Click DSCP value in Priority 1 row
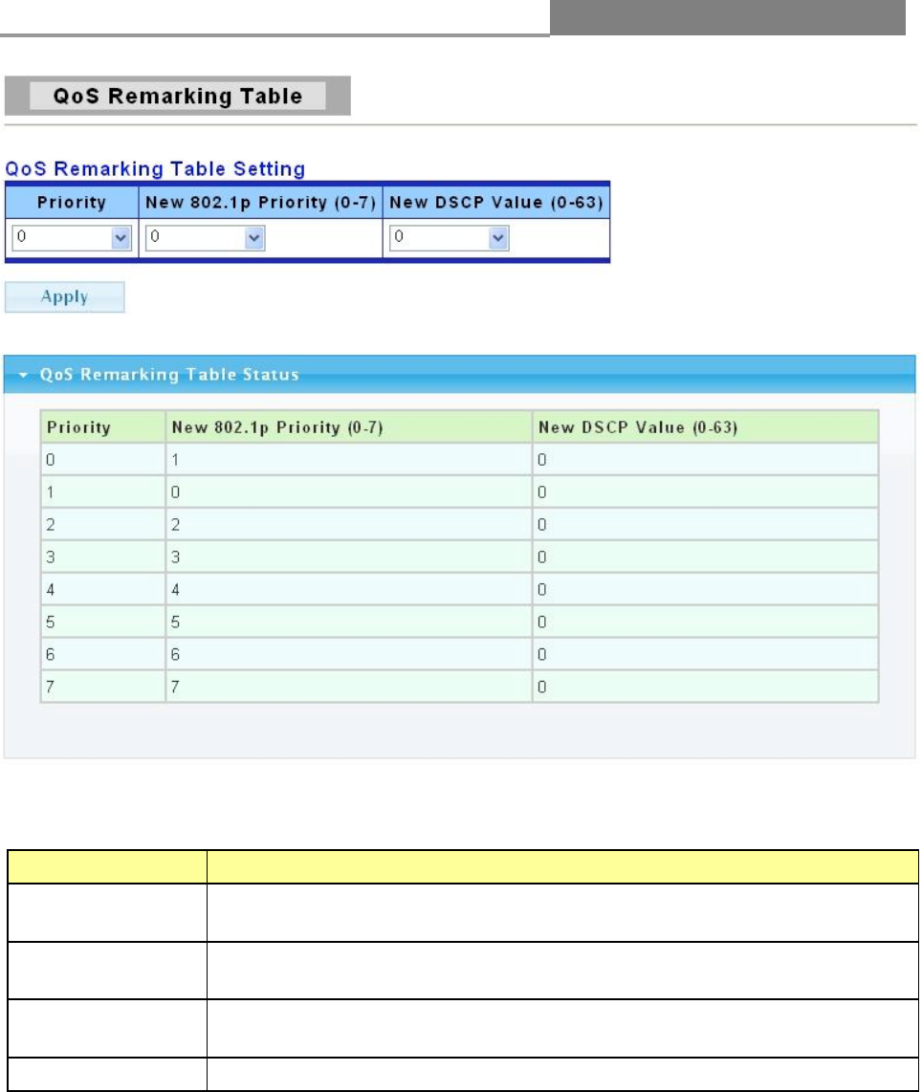 tap(706, 492)
